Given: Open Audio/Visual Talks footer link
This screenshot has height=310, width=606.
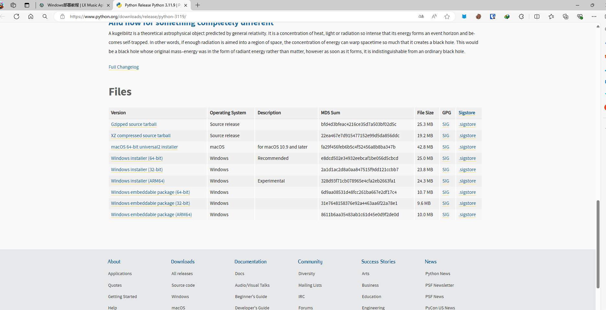Looking at the screenshot, I should coord(252,285).
